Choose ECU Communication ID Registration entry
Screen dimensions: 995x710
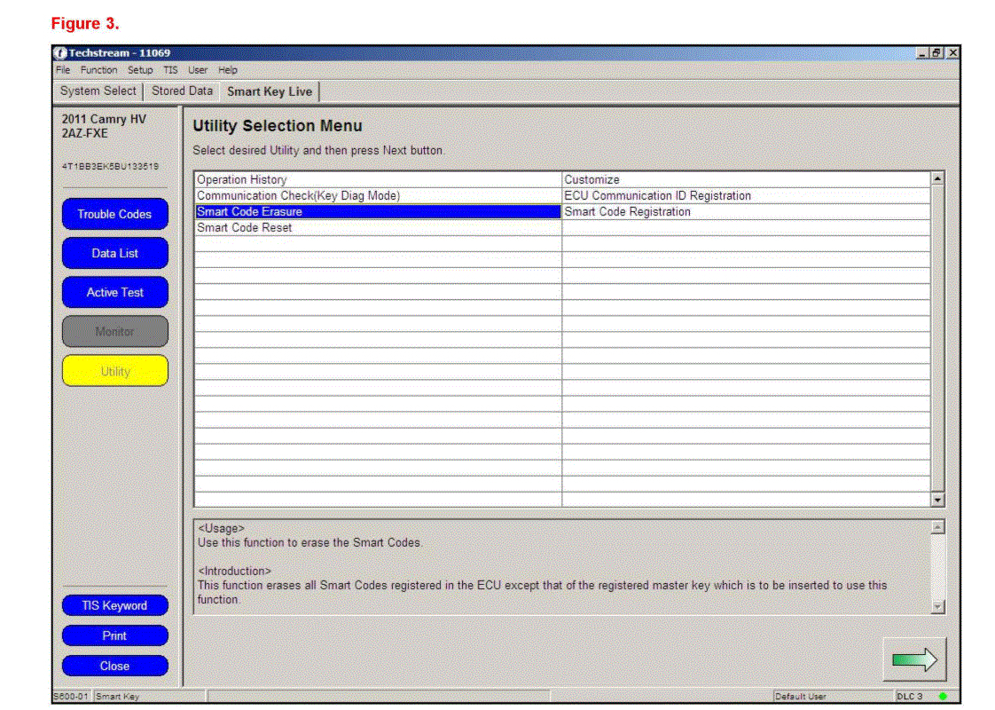point(657,196)
